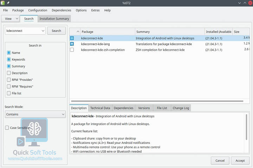Sort by the Package column header
The width and height of the screenshot is (253, 168).
108,31
